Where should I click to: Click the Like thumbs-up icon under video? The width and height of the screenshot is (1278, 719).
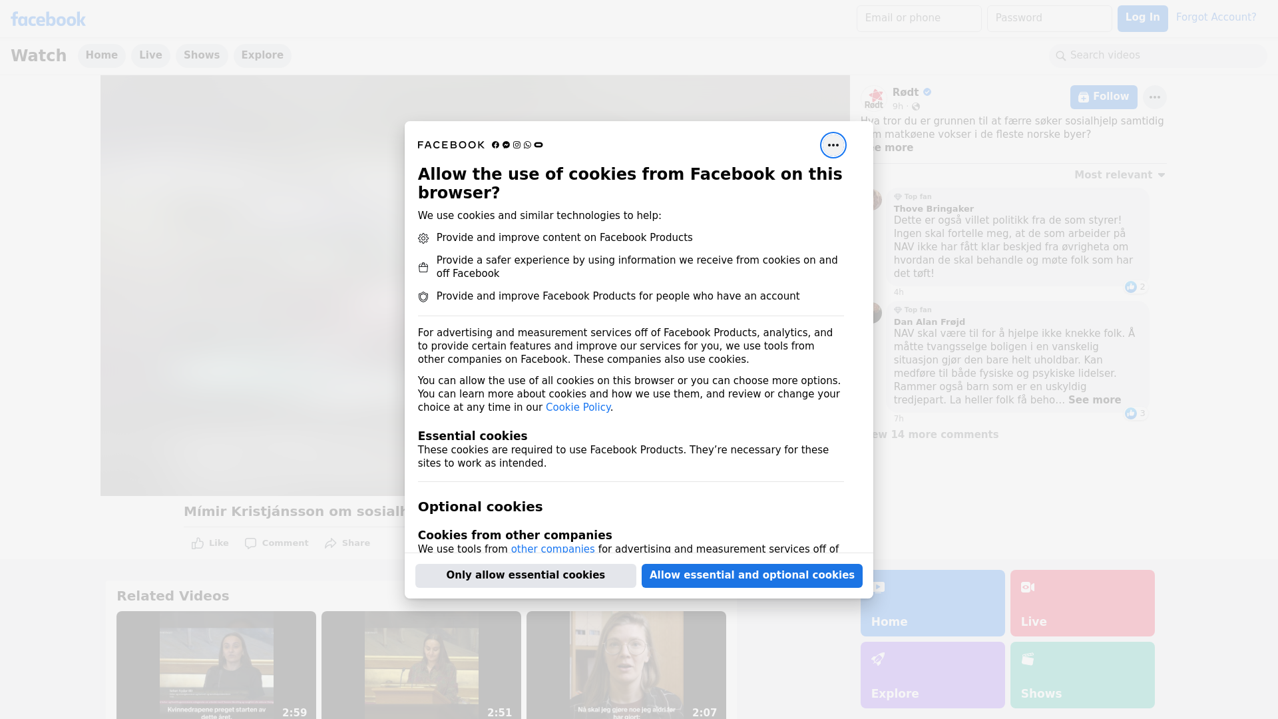pos(198,543)
